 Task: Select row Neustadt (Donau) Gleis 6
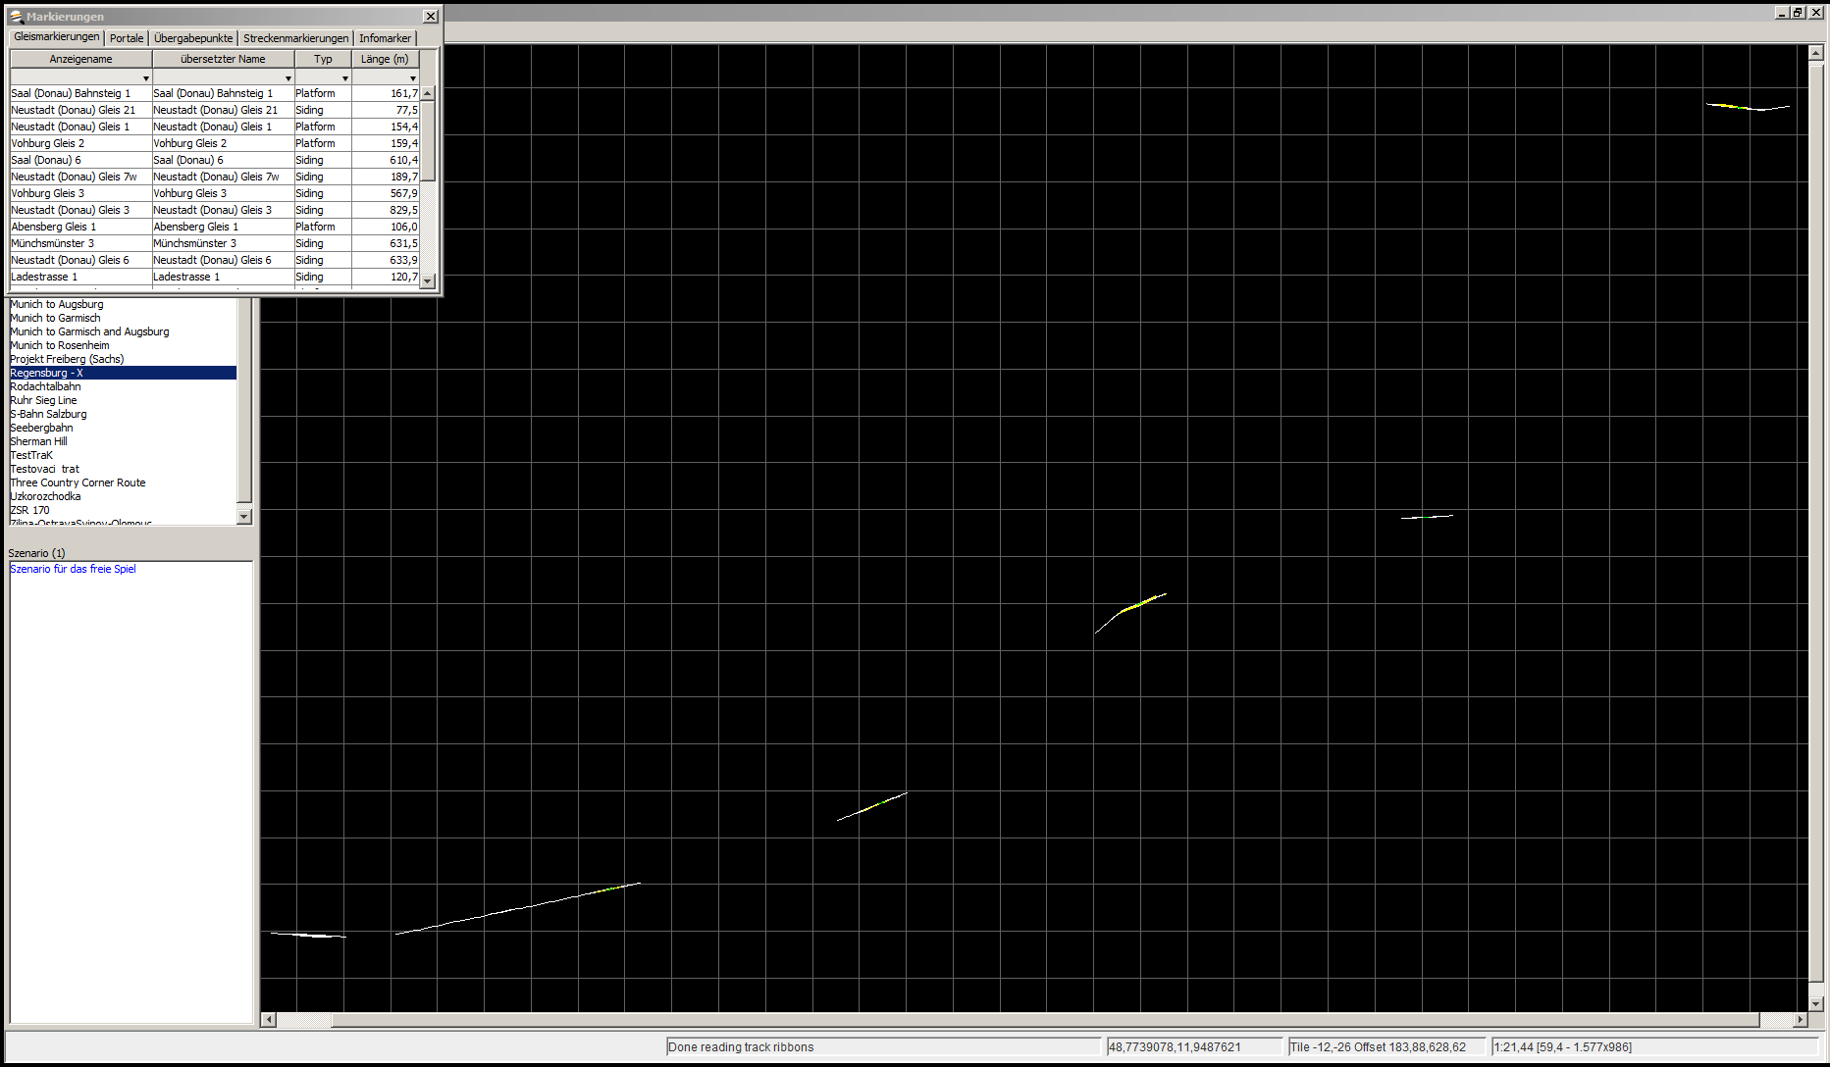(215, 260)
